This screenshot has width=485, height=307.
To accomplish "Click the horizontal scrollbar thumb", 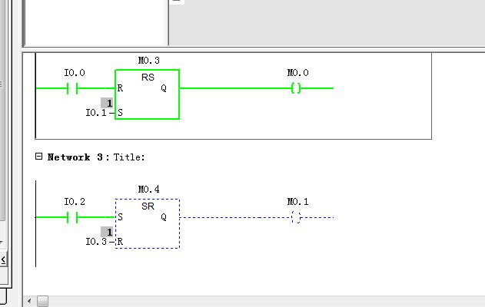I will [43, 301].
